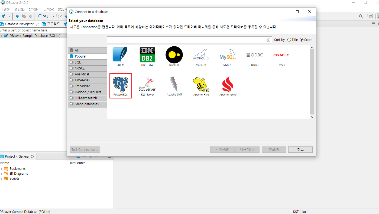379x214 pixels.
Task: Open the 검색(A) menu
Action: (x=49, y=9)
